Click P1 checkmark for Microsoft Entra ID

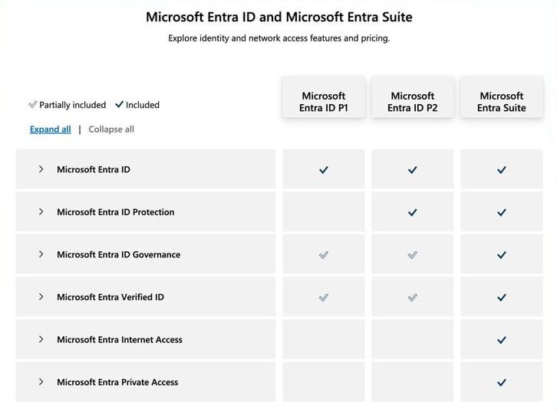pos(323,170)
